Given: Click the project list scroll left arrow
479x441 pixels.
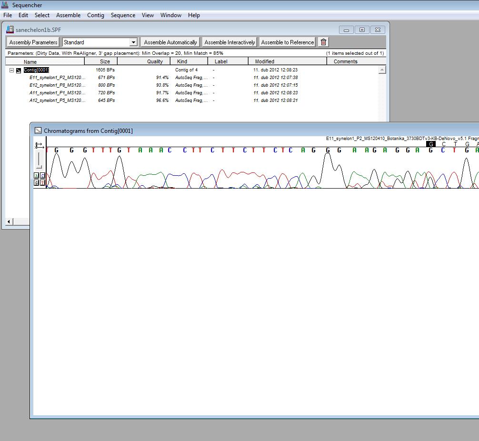Looking at the screenshot, I should pyautogui.click(x=9, y=221).
